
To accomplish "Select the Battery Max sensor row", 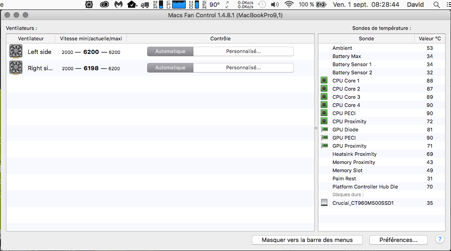I will click(x=382, y=56).
